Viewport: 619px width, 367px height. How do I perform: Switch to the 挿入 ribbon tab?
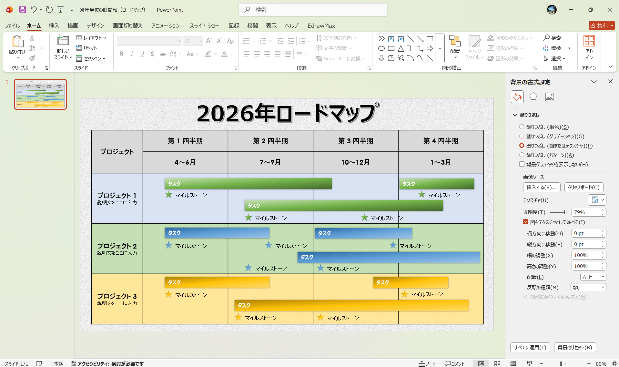click(x=54, y=26)
